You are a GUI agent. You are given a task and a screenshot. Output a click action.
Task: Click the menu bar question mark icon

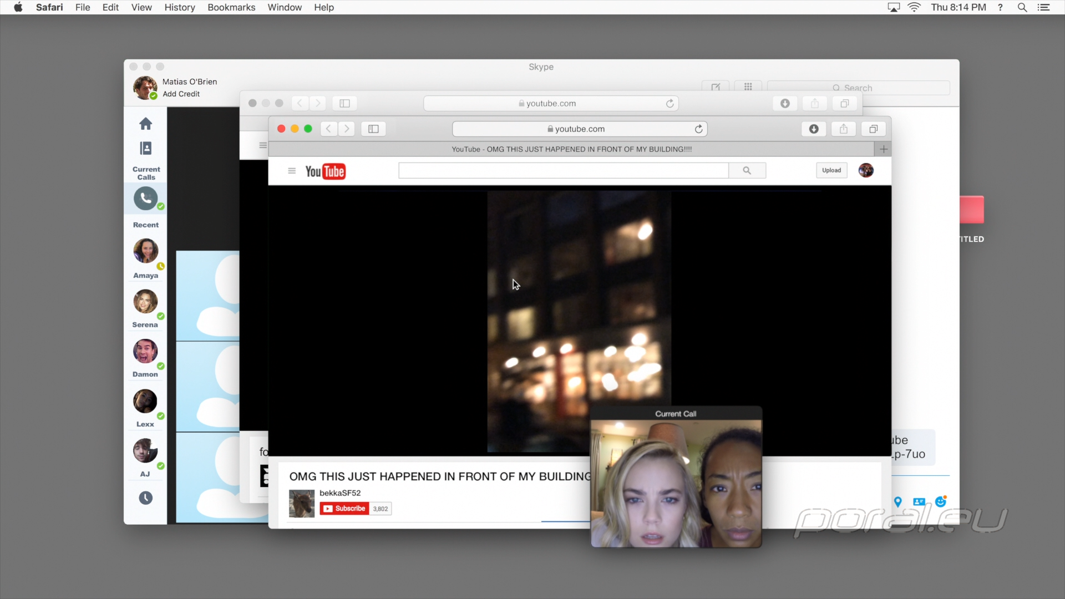coord(1000,7)
